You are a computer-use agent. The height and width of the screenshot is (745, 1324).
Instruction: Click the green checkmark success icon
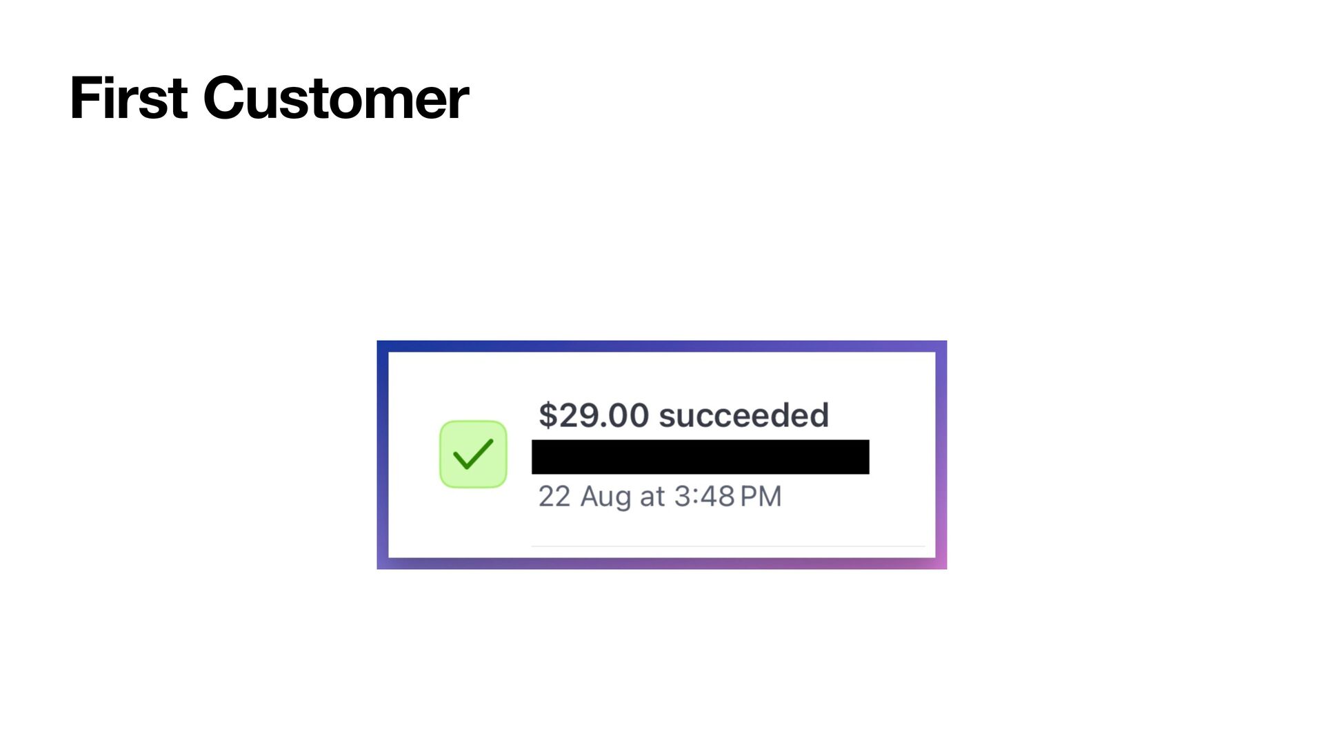pyautogui.click(x=473, y=455)
